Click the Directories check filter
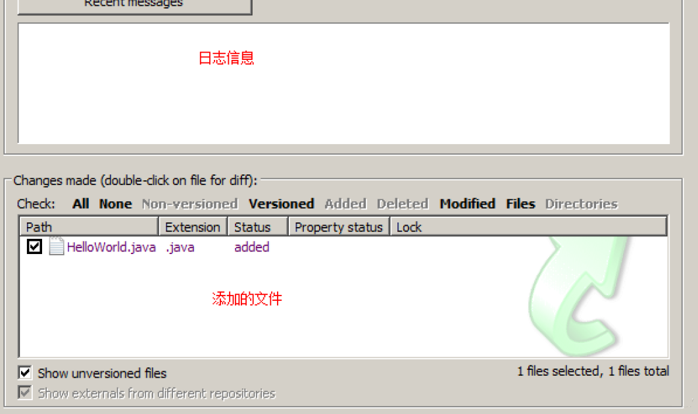 pos(582,204)
